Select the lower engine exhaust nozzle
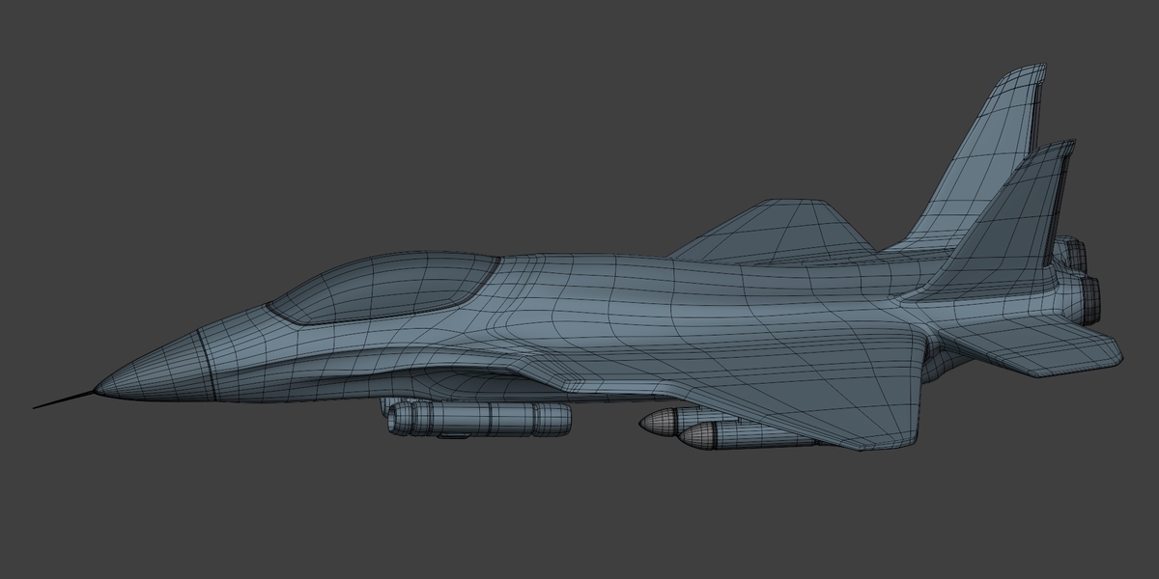The height and width of the screenshot is (579, 1159). [x=1086, y=299]
